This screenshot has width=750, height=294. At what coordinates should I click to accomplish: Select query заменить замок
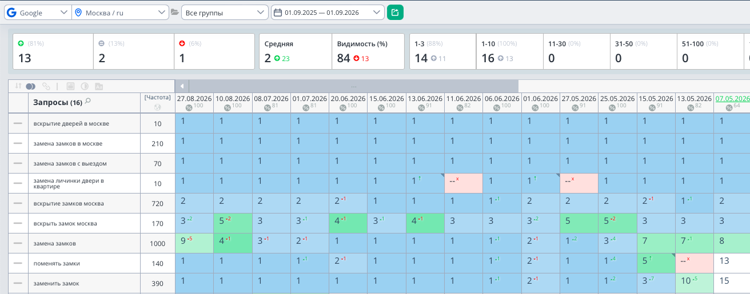(x=56, y=283)
